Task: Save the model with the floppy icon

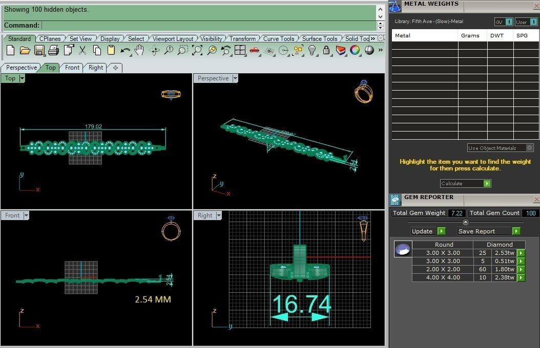Action: point(39,51)
